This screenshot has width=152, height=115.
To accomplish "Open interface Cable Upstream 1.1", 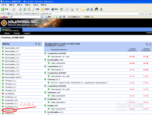I will [x=57, y=70].
